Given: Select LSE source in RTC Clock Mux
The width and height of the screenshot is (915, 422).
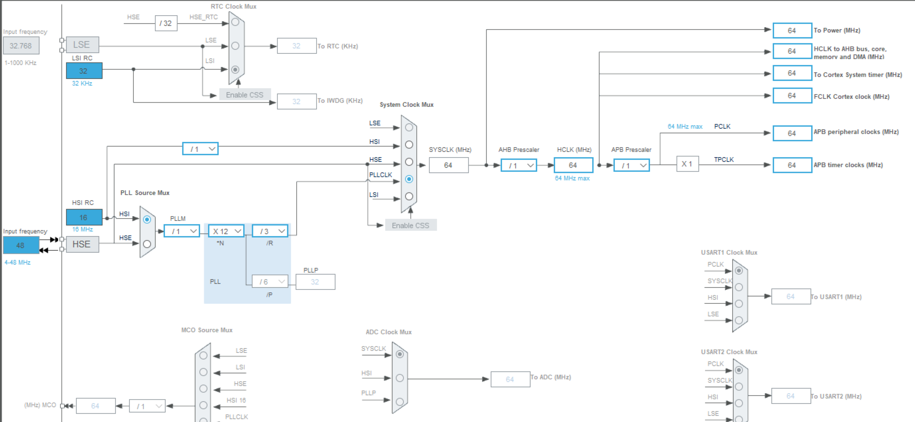Looking at the screenshot, I should point(235,46).
